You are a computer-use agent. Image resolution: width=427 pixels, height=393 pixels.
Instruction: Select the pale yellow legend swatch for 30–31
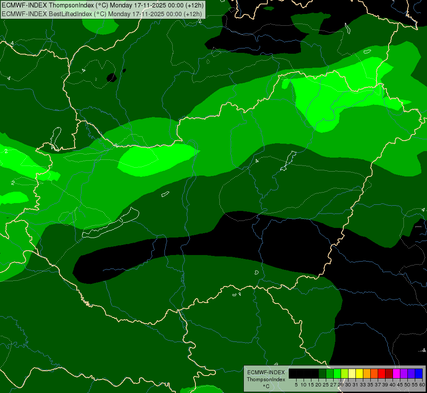(352, 374)
